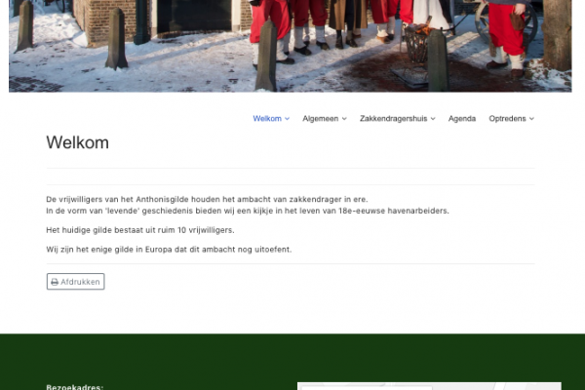Click the line about 18e-eeuwse havenarbeiders

248,211
